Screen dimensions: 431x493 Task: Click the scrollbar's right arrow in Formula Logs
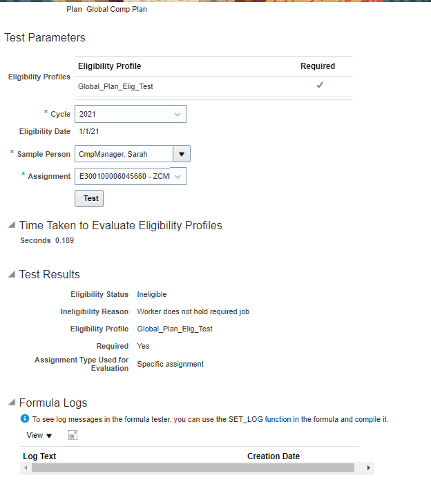click(370, 468)
